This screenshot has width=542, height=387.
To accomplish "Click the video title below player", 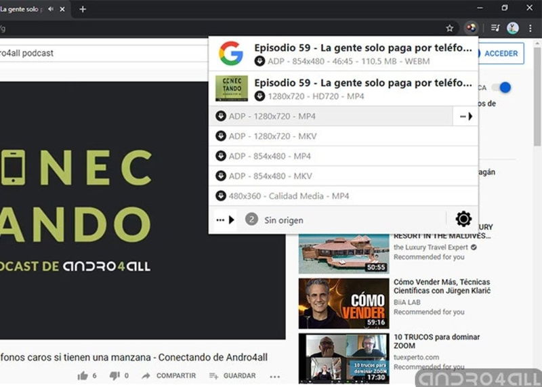I will point(133,357).
